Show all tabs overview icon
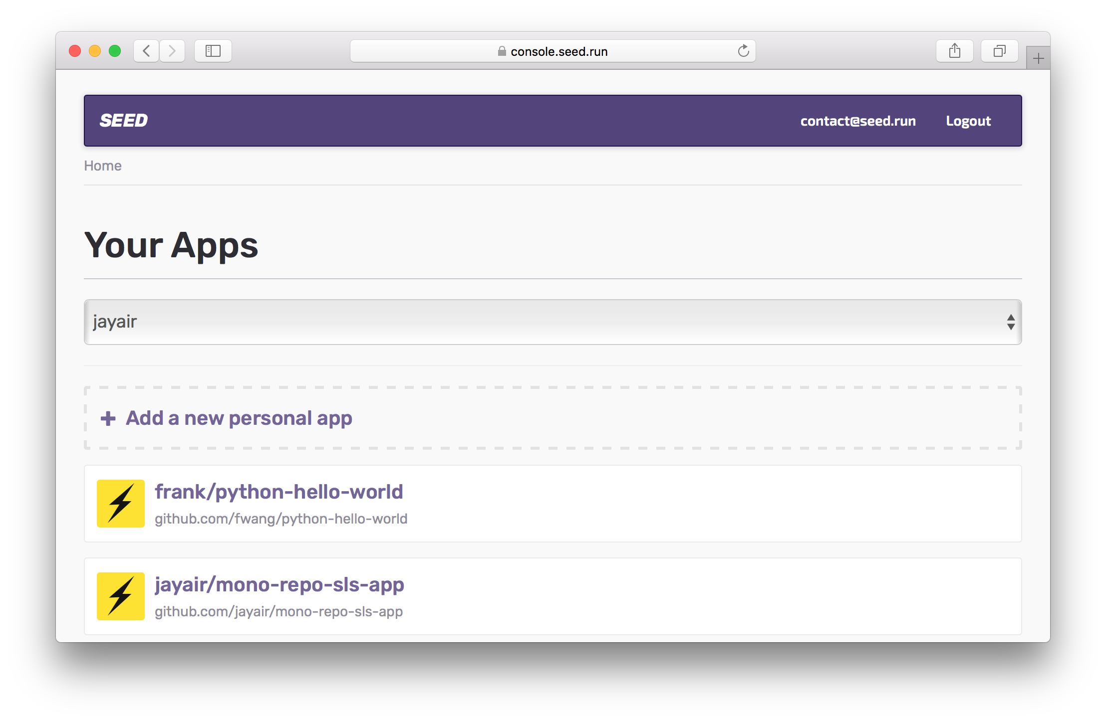This screenshot has height=722, width=1106. [x=999, y=51]
